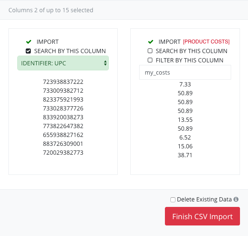
Task: Click the my_costs column name field
Action: pyautogui.click(x=185, y=72)
